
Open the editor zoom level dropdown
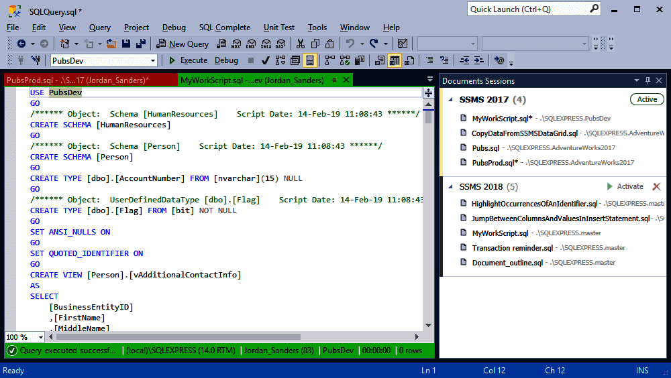coord(41,337)
